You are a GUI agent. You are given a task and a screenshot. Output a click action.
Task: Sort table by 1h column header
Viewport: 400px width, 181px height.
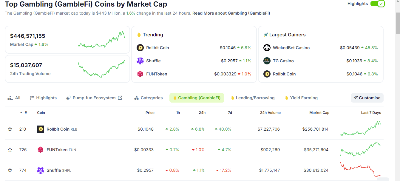(x=178, y=113)
